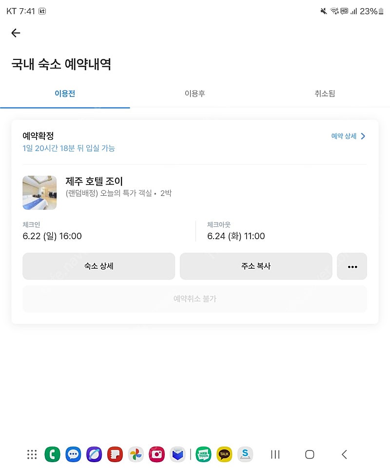
Task: Select the 이용전 tab
Action: (x=65, y=94)
